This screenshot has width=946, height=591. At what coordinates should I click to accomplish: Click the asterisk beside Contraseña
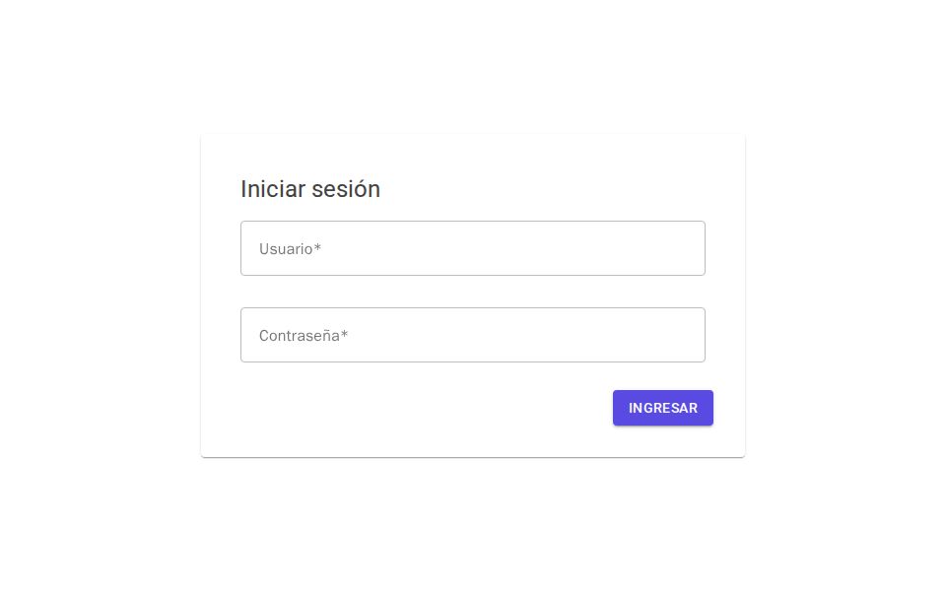tap(344, 336)
